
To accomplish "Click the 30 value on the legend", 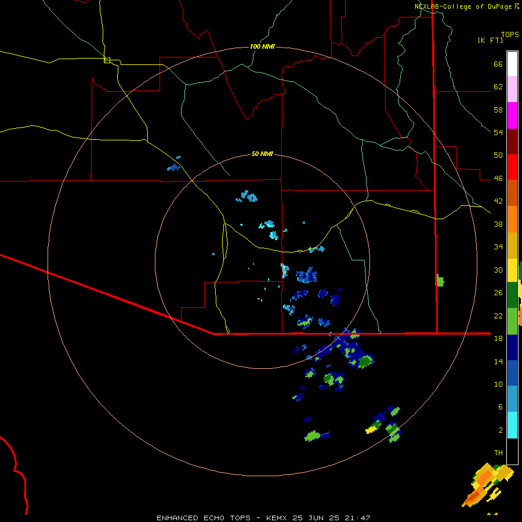I will pos(498,270).
